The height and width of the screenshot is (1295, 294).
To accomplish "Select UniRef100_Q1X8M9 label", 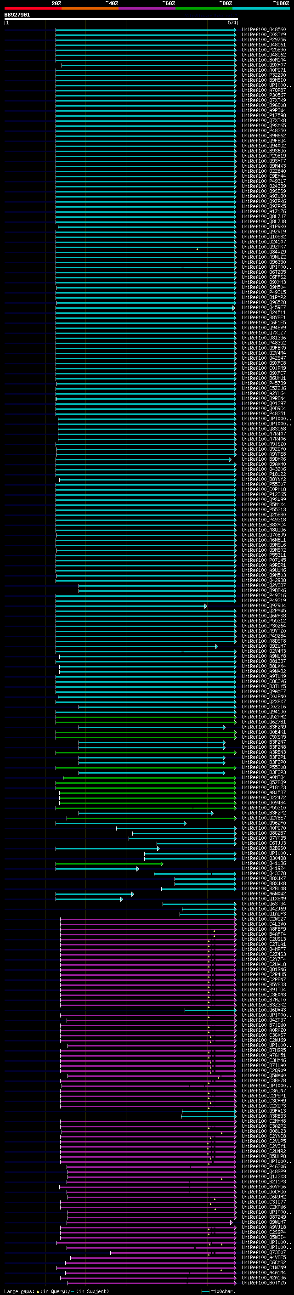I will pos(263,899).
